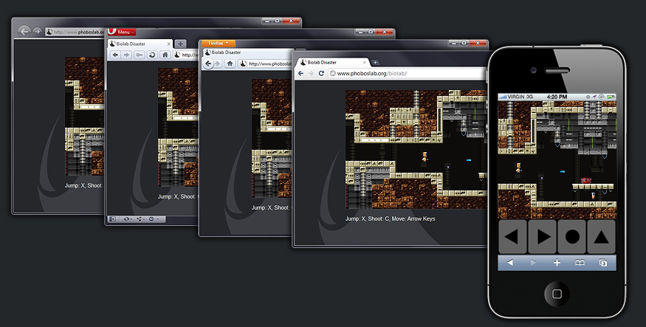Click the game canvas in Chrome window

click(416, 149)
